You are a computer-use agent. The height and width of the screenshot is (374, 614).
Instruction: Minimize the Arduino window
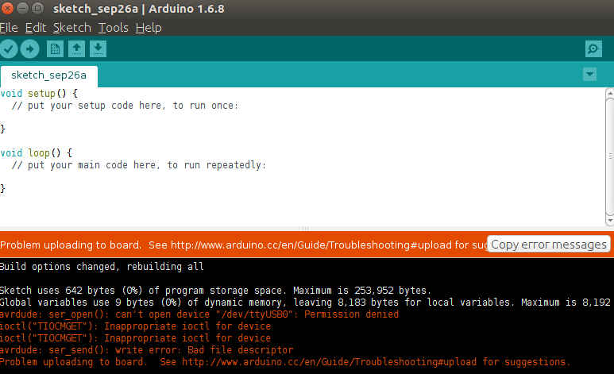pyautogui.click(x=23, y=8)
